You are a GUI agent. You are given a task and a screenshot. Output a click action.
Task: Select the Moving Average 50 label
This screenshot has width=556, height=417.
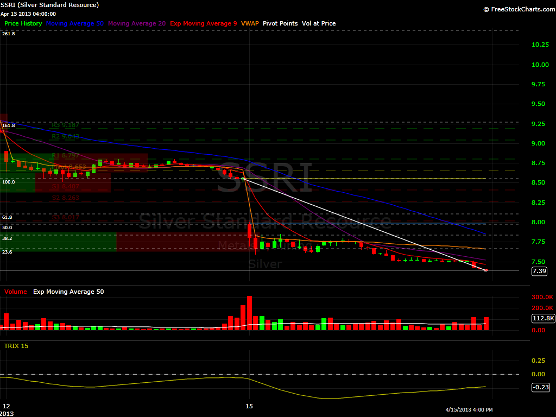(75, 23)
